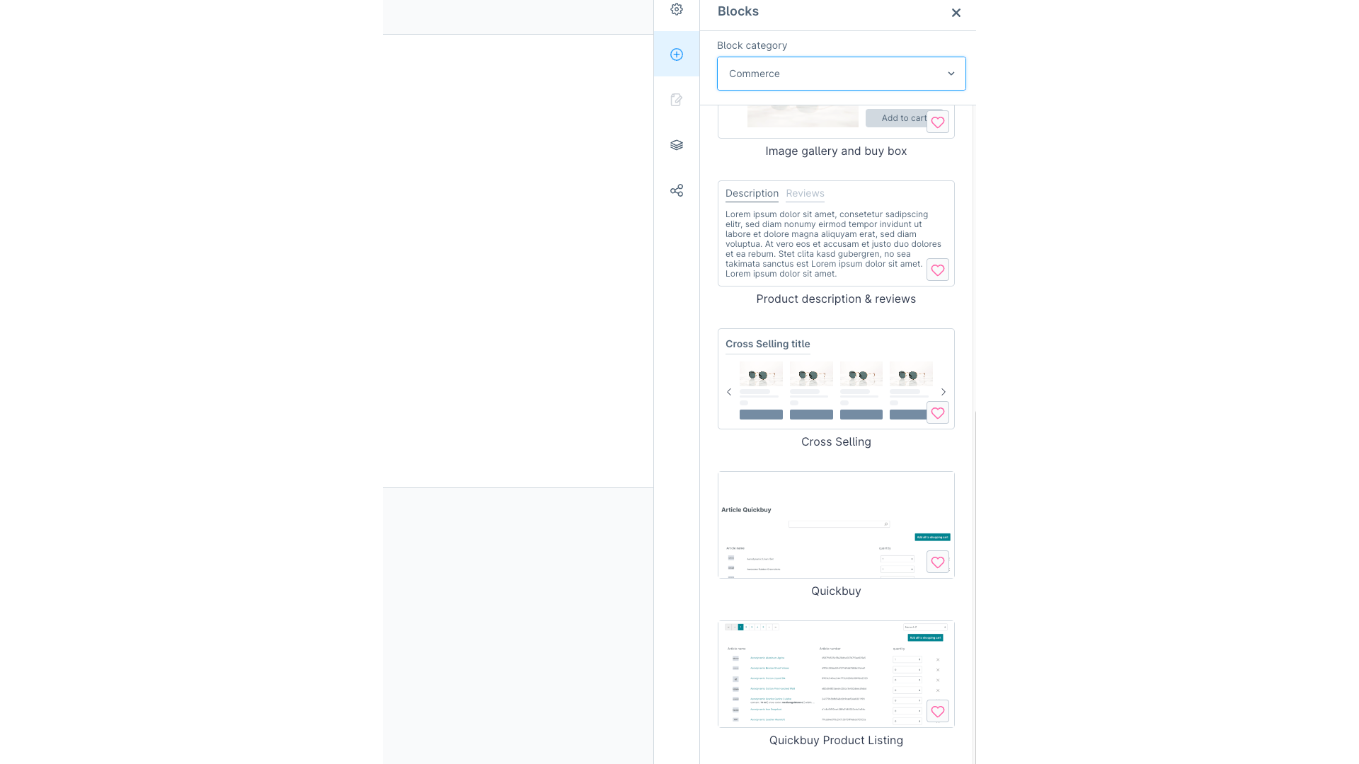Click the layers stack icon in sidebar
The height and width of the screenshot is (764, 1359).
click(x=677, y=144)
